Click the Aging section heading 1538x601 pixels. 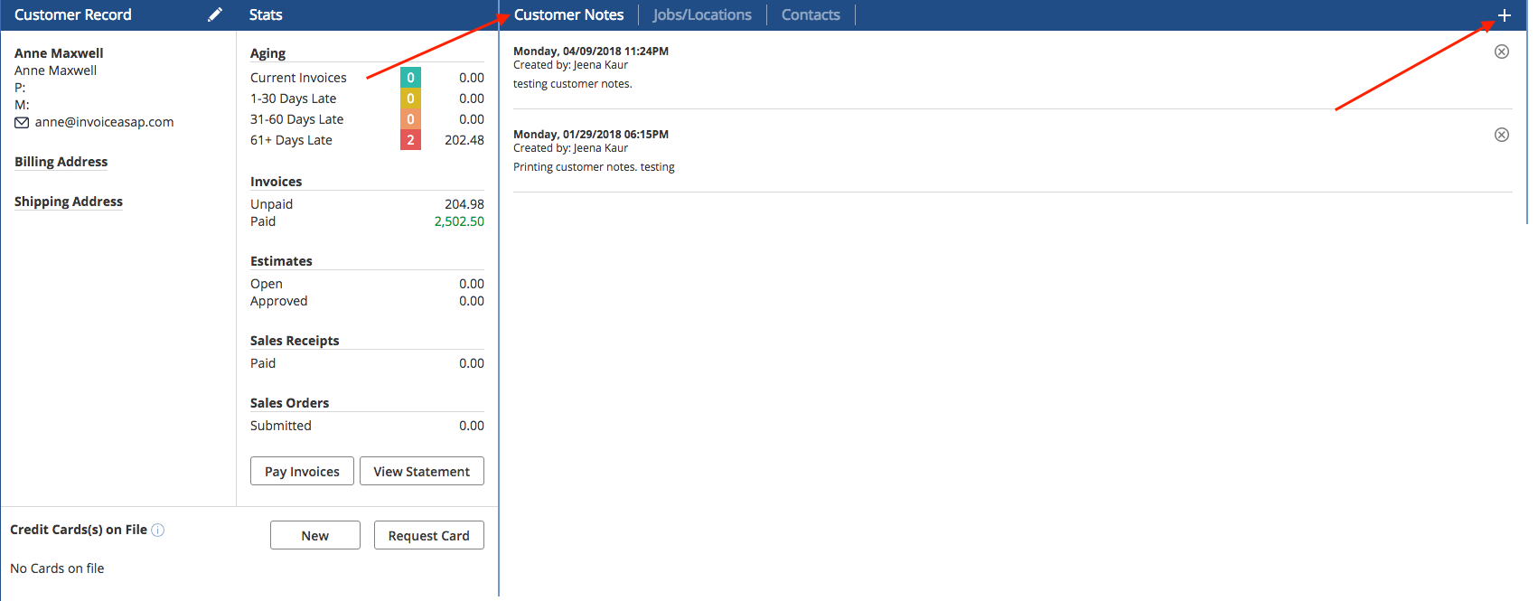(x=267, y=53)
